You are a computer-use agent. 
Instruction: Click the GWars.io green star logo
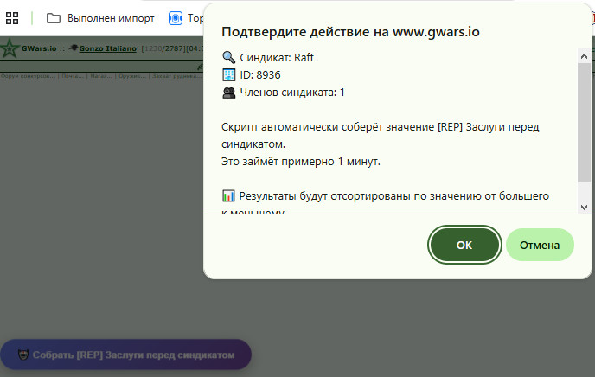click(10, 48)
